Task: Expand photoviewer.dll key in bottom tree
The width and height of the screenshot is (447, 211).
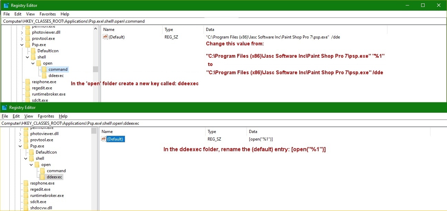Action: tap(20, 134)
